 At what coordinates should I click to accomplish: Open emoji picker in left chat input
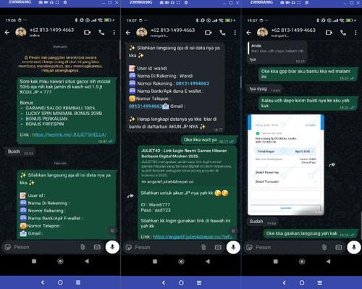(x=8, y=247)
